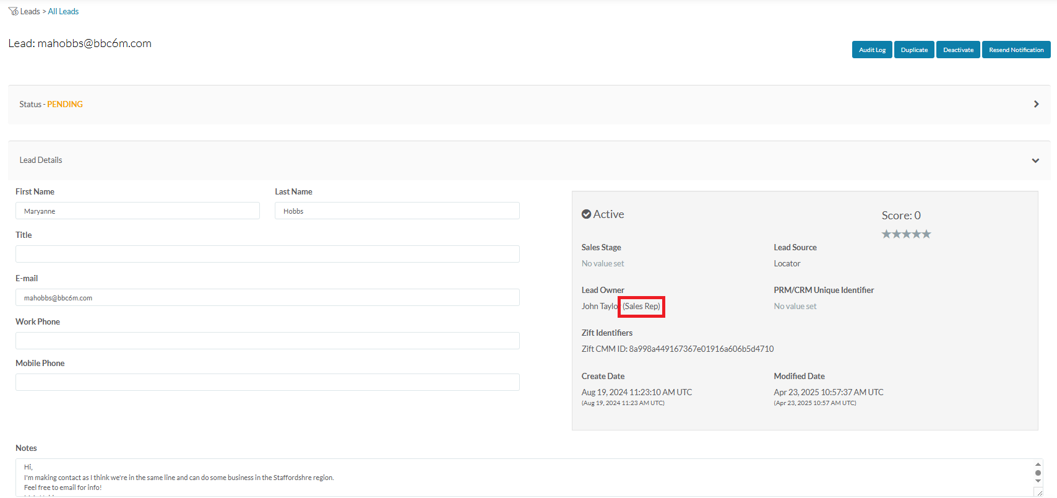Viewport: 1057px width, 498px height.
Task: Deactivate this lead
Action: tap(958, 50)
